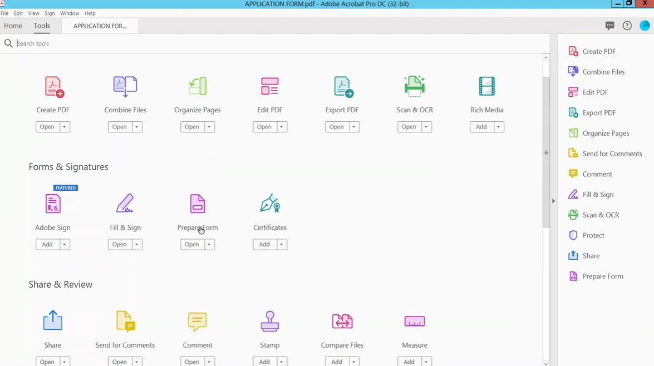Screen dimensions: 654x366
Task: Open the Organize Pages tool icon
Action: 197,87
